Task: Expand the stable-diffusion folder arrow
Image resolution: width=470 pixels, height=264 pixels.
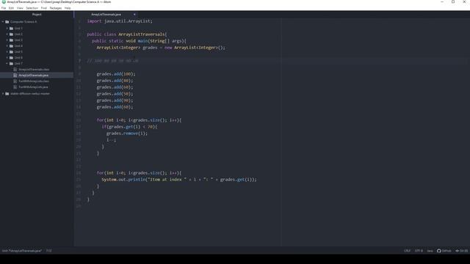Action: 3,94
